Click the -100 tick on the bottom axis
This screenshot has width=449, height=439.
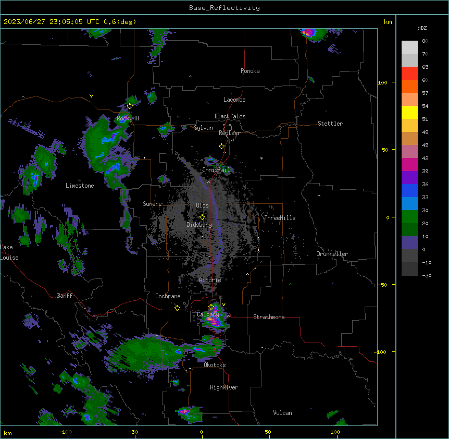point(66,432)
